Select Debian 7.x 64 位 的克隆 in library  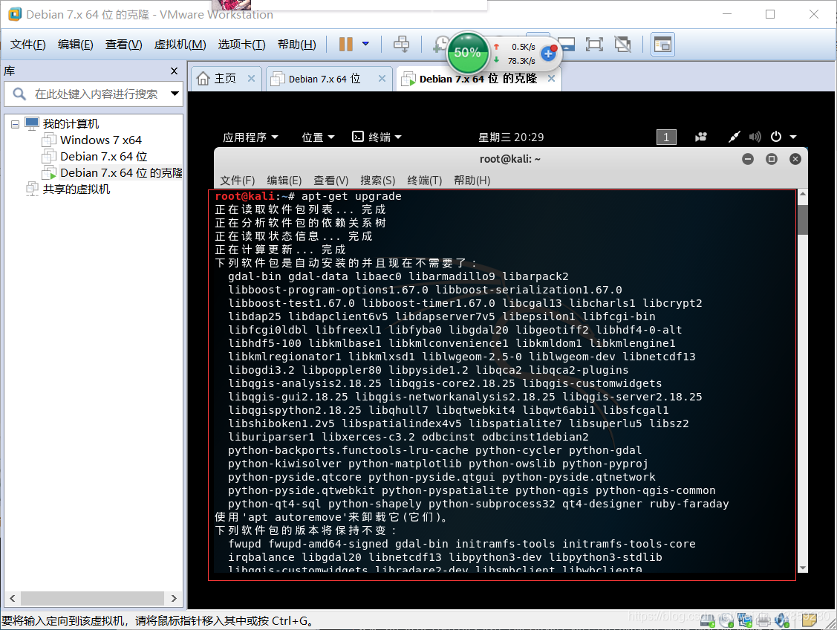point(120,173)
